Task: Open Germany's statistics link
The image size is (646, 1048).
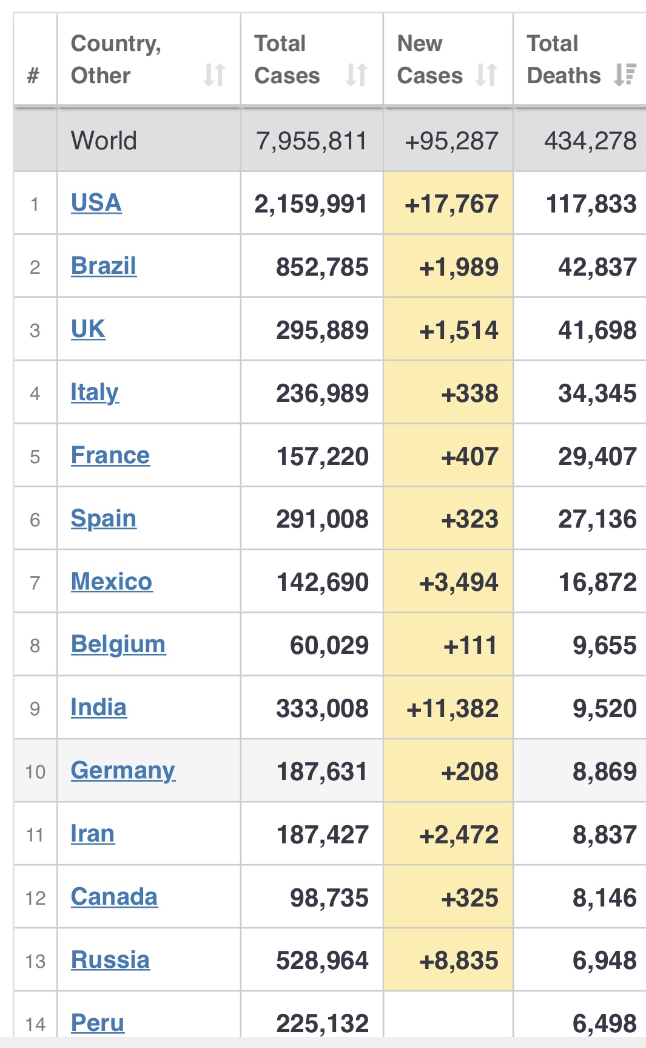Action: click(x=123, y=771)
